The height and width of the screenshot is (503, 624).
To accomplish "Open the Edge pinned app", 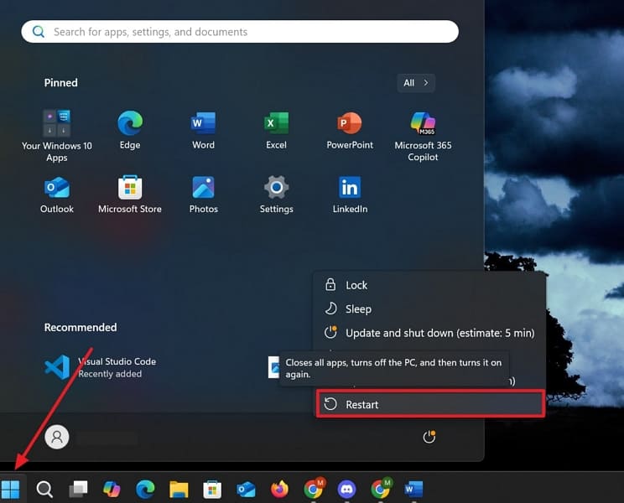I will [x=130, y=130].
